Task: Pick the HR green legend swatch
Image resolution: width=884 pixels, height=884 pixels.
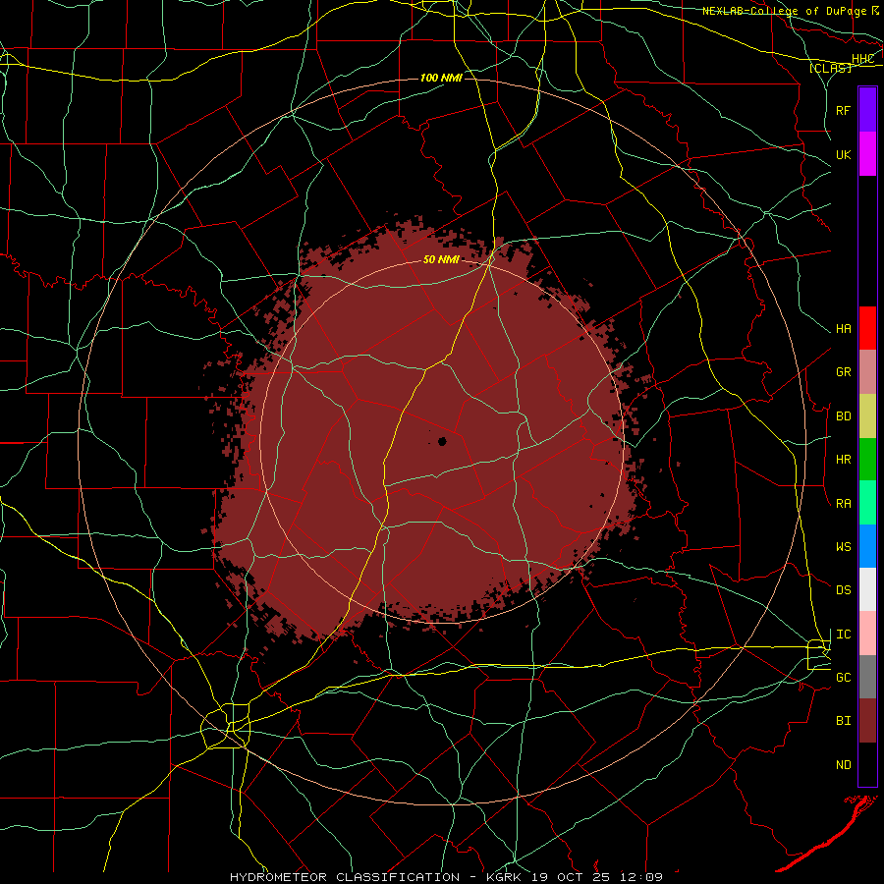Action: (x=867, y=459)
